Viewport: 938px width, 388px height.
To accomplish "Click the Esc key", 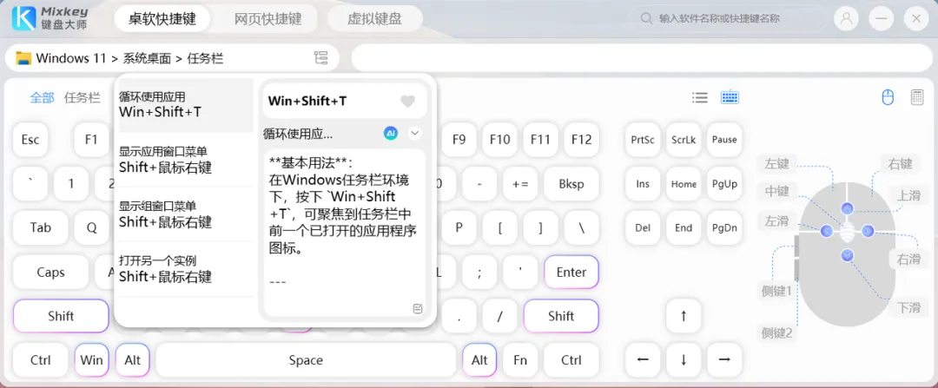I will 30,139.
